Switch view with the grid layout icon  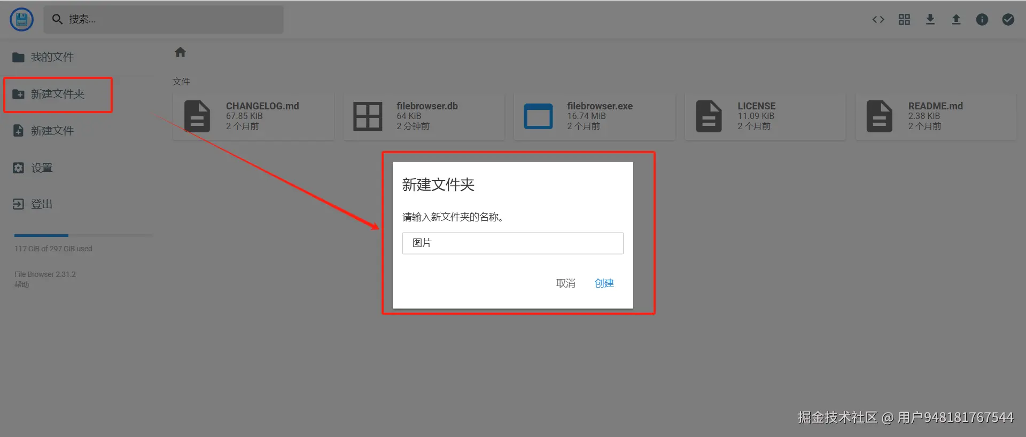point(904,20)
